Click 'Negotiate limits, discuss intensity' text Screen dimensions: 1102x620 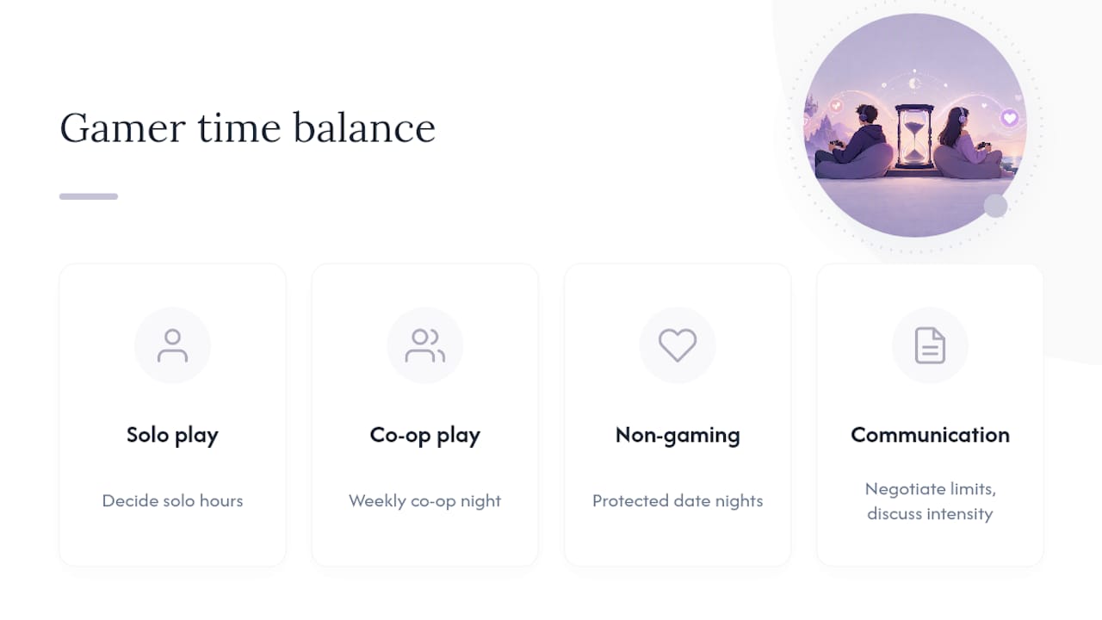coord(930,501)
